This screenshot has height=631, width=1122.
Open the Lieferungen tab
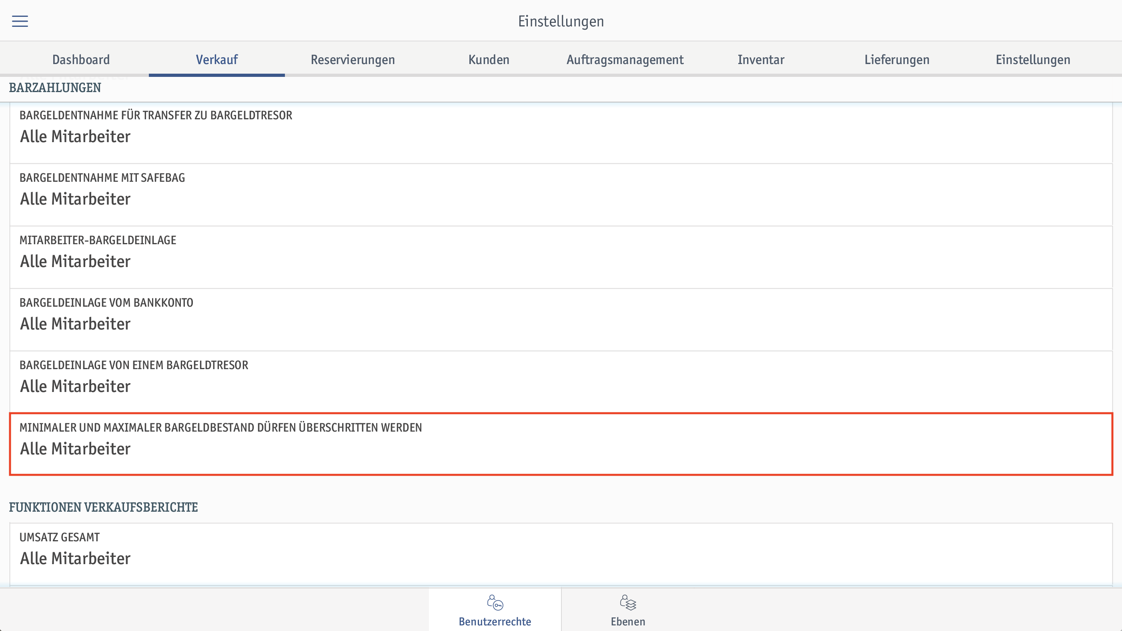click(897, 59)
